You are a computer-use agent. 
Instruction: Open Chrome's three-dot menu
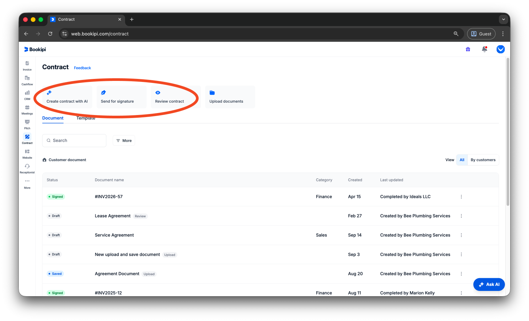503,34
